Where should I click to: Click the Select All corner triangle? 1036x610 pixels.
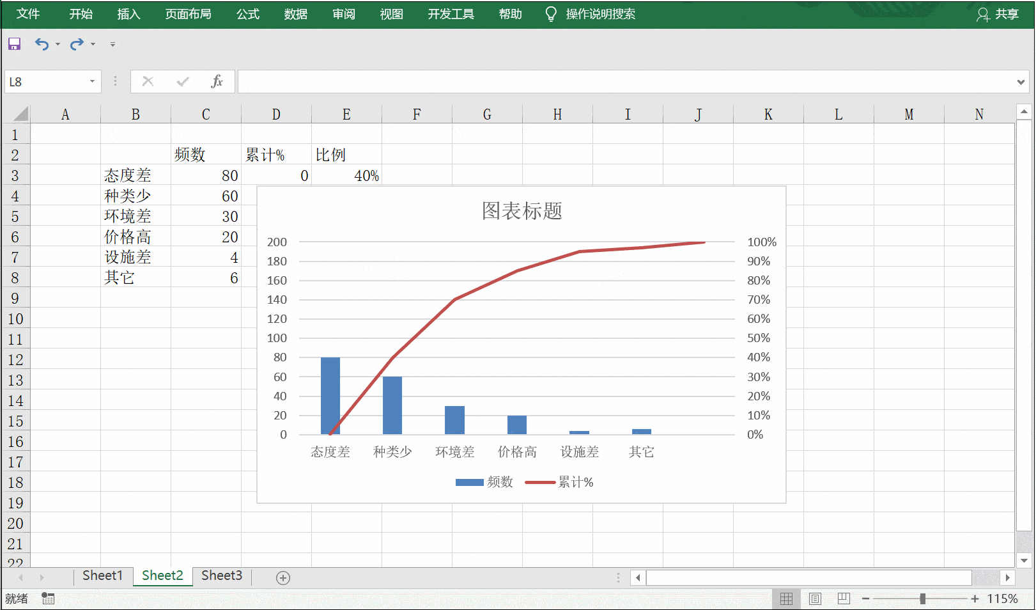20,114
